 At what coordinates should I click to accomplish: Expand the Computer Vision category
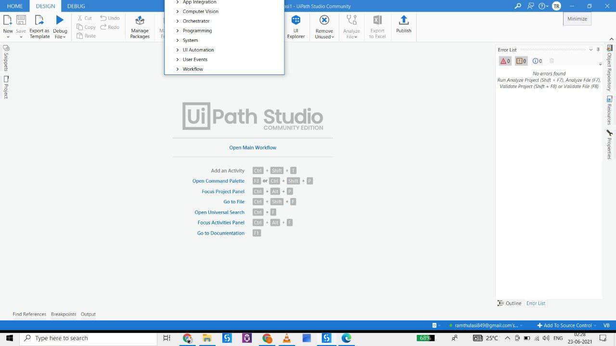pyautogui.click(x=178, y=12)
